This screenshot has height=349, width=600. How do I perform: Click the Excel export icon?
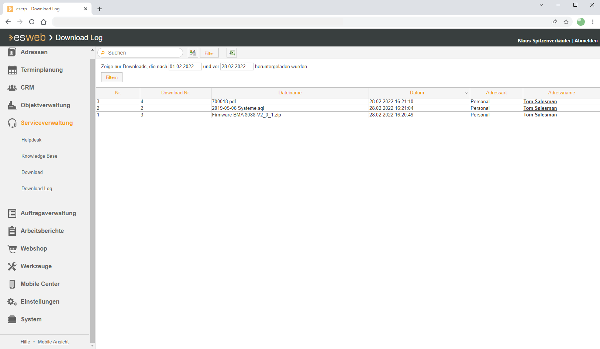point(231,53)
